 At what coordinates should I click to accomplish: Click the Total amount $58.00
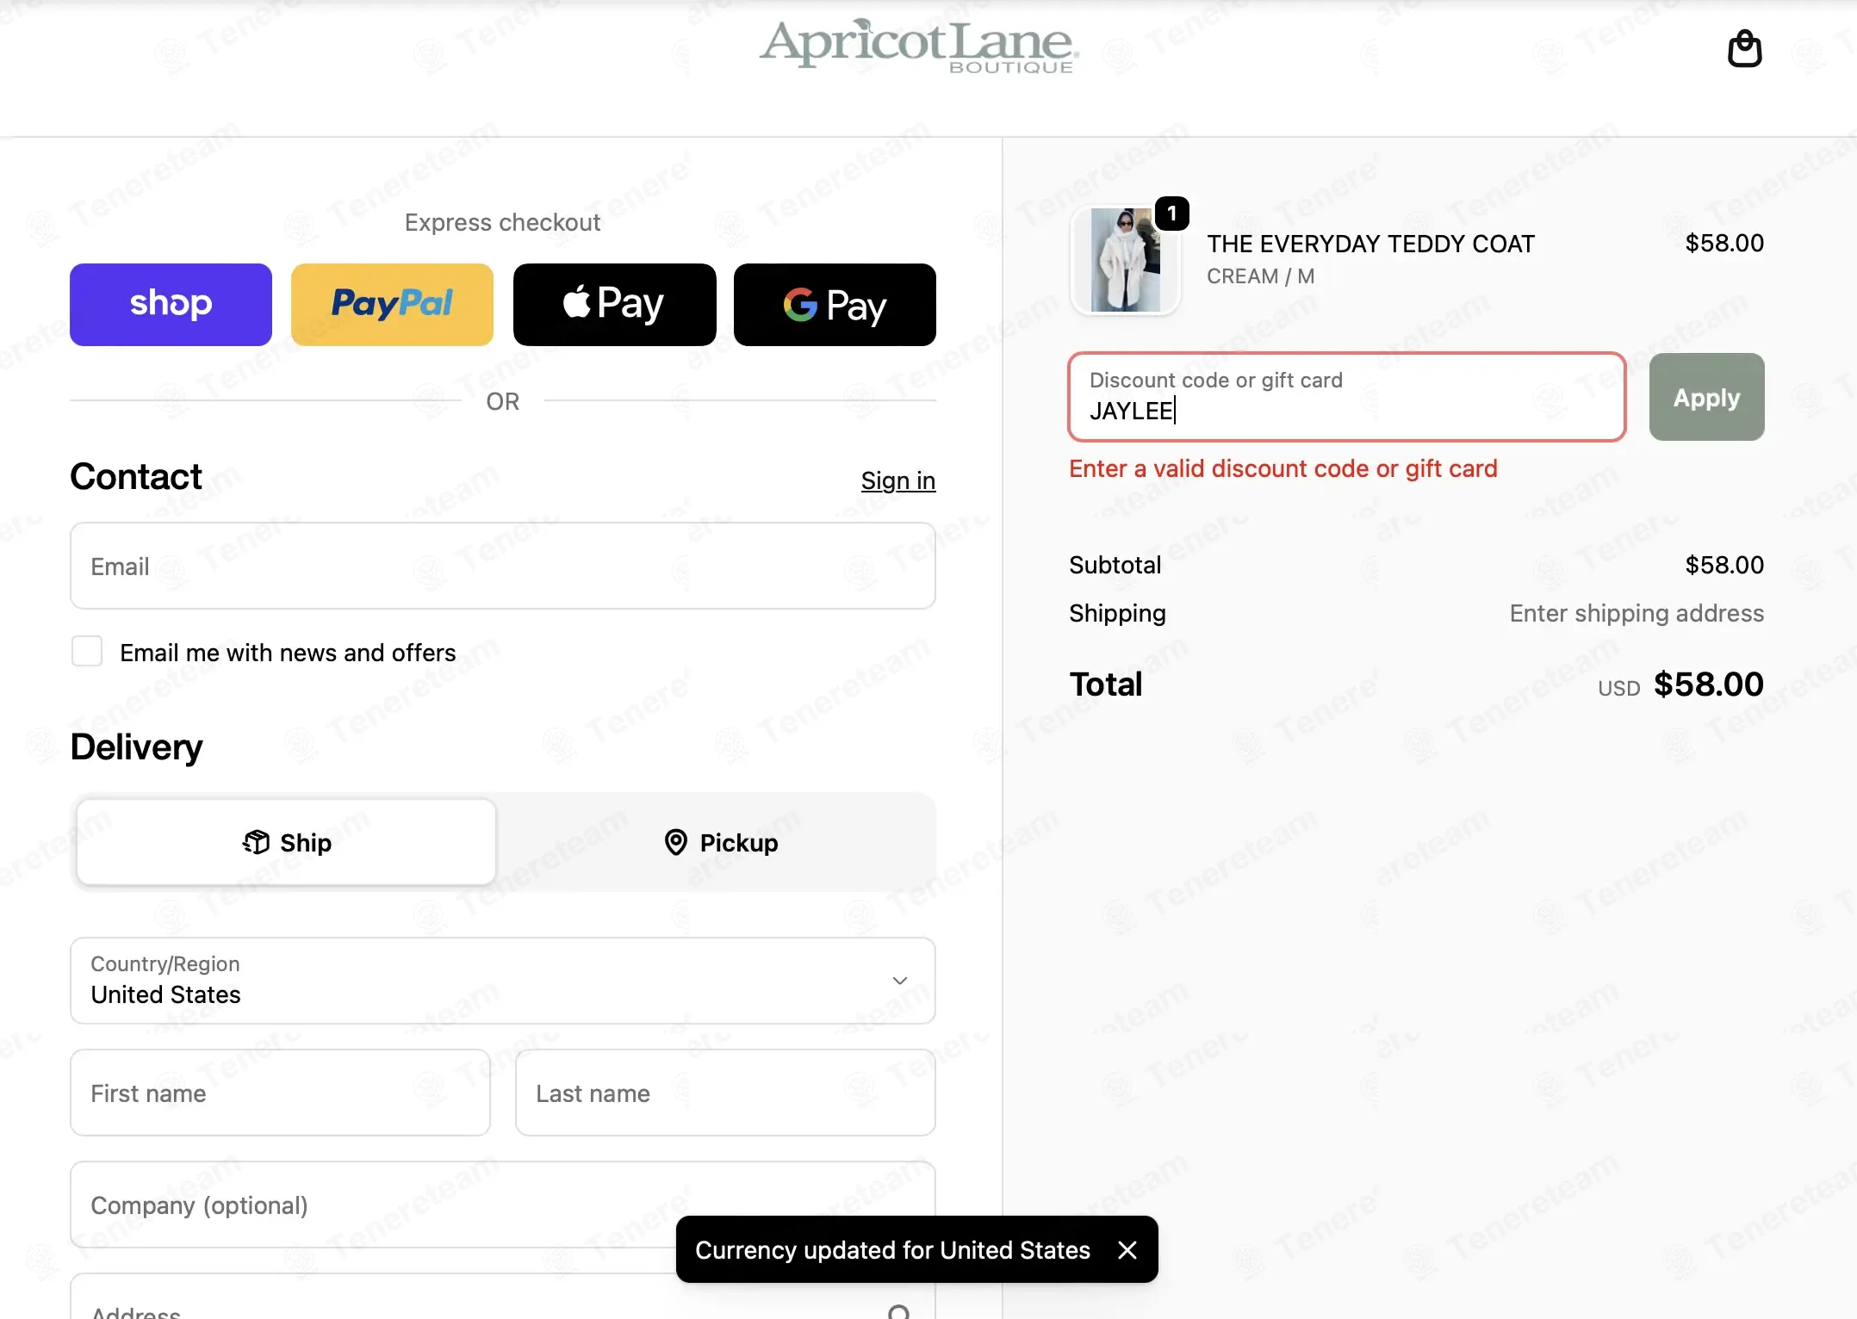coord(1709,684)
